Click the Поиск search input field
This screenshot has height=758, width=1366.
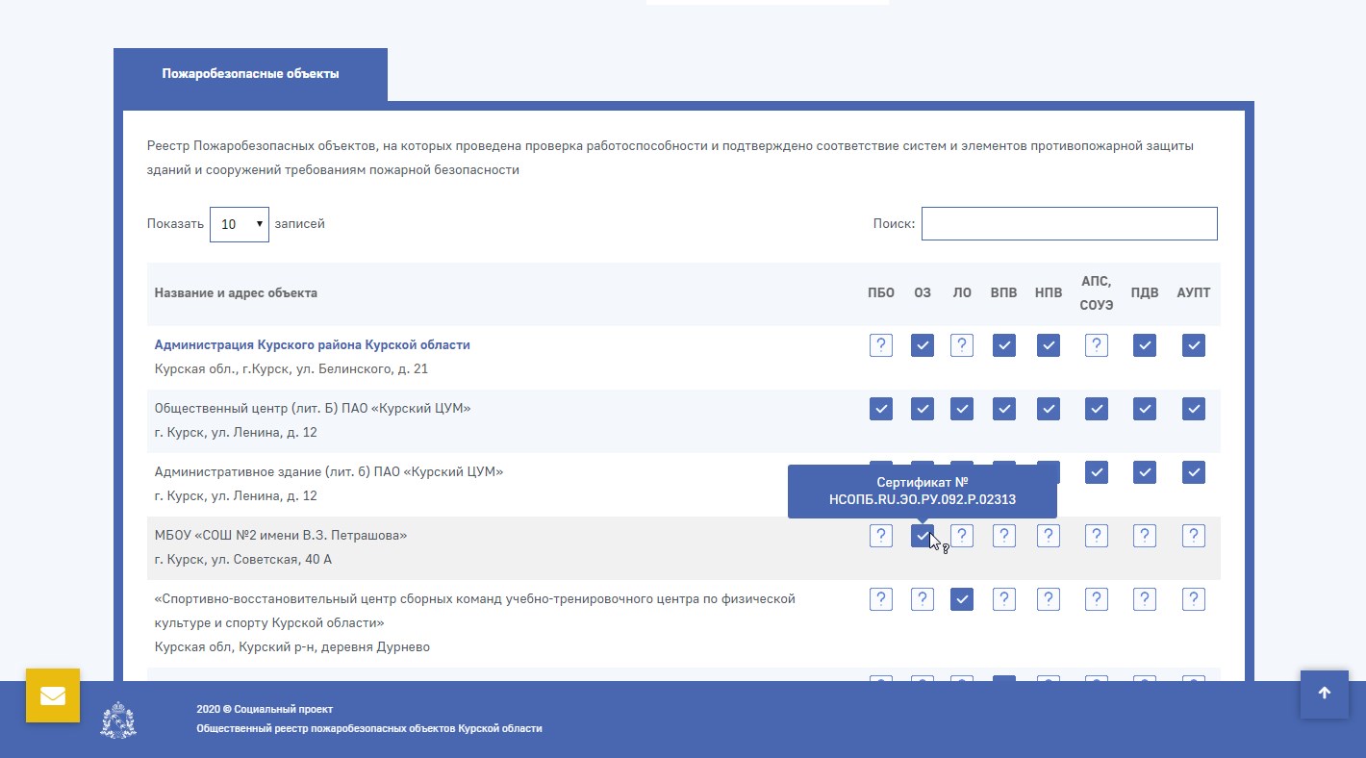coord(1069,224)
